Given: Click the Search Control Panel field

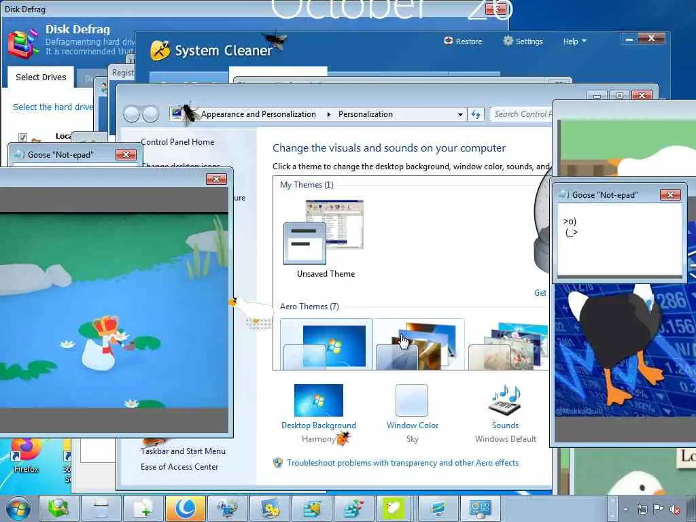Looking at the screenshot, I should coord(520,114).
